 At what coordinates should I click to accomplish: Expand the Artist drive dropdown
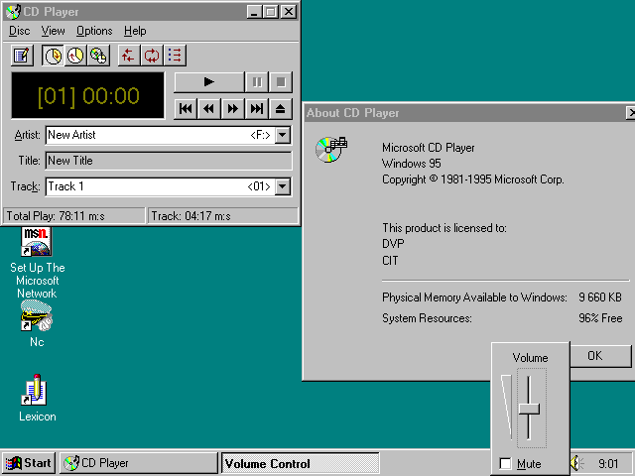(283, 135)
